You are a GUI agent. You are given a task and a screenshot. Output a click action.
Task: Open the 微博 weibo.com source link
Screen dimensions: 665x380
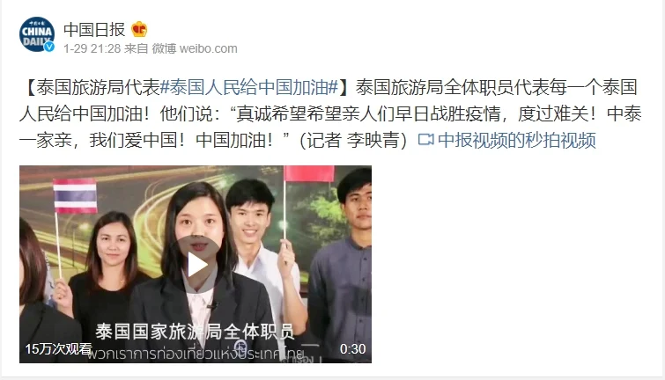coord(195,48)
